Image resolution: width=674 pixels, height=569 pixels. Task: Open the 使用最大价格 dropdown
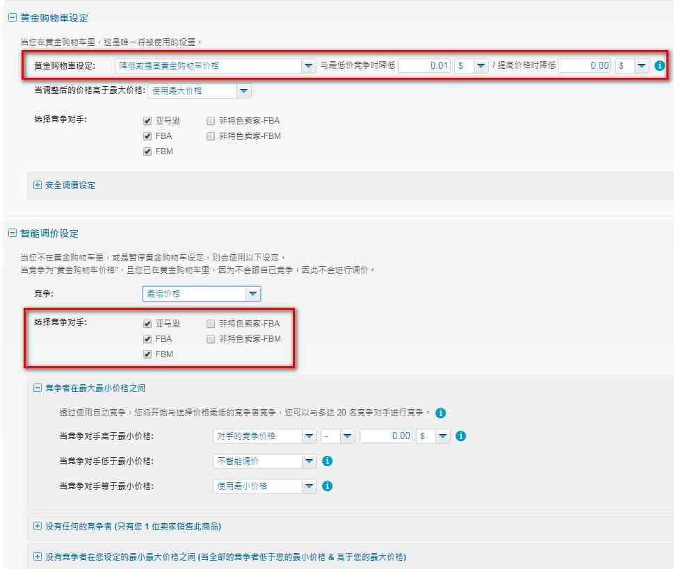243,91
